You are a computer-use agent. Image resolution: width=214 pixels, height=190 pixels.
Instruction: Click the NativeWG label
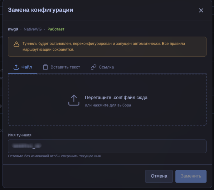33,29
